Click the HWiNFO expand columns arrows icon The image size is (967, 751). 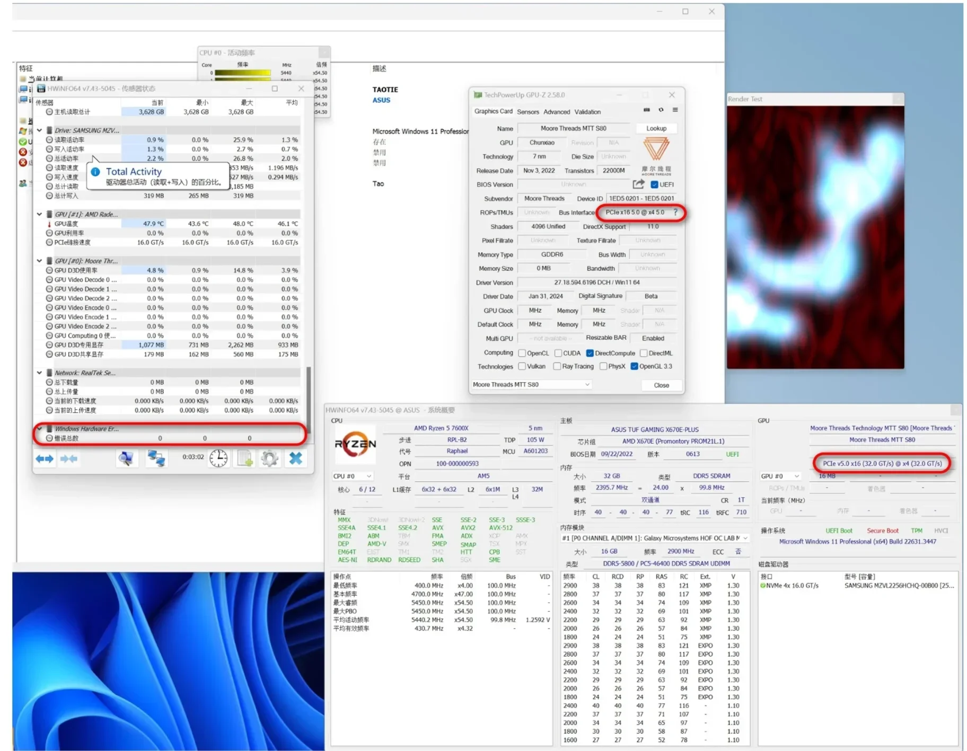point(45,458)
